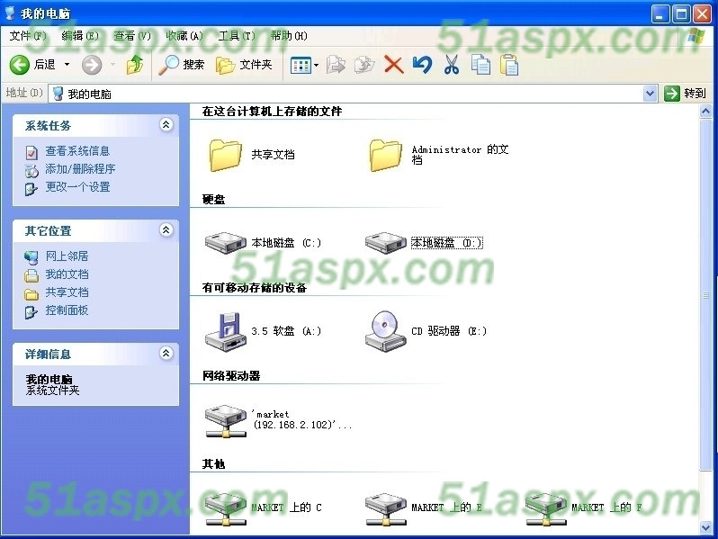Select the CD 驱动器 (E:) icon
The image size is (718, 539).
pos(386,331)
